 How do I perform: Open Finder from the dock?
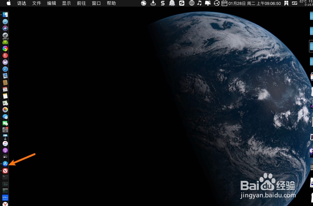click(5, 15)
